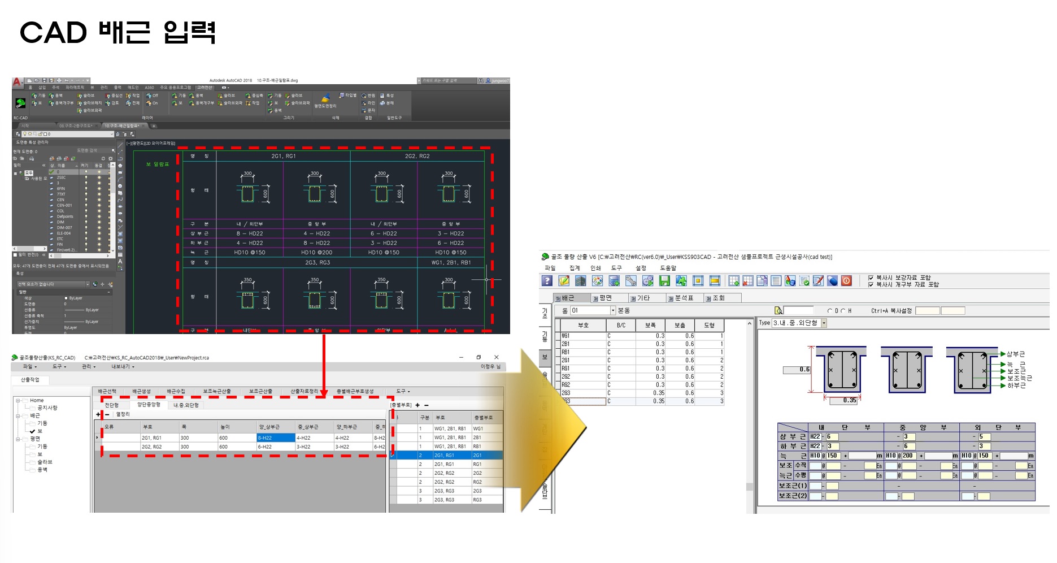This screenshot has width=1057, height=563.
Task: Switch to the 평면 tab
Action: [606, 298]
